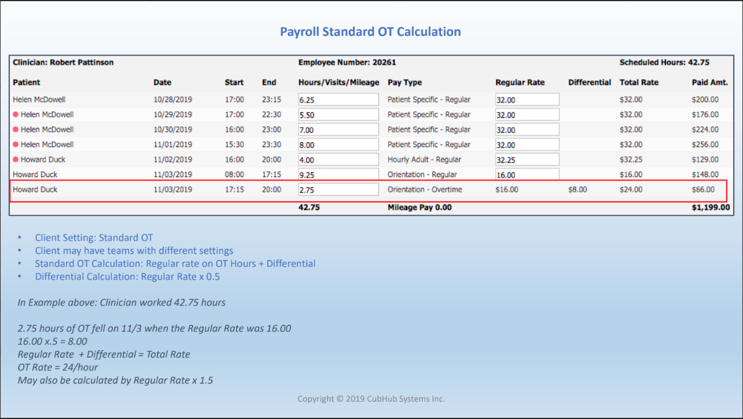The height and width of the screenshot is (419, 743).
Task: Select the End column header
Action: (269, 82)
